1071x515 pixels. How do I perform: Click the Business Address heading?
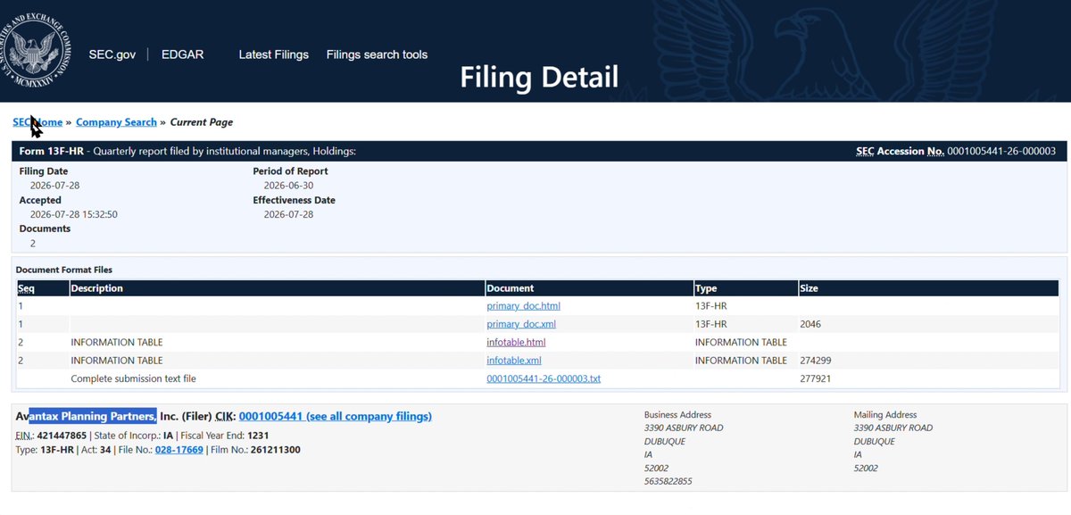click(x=677, y=415)
